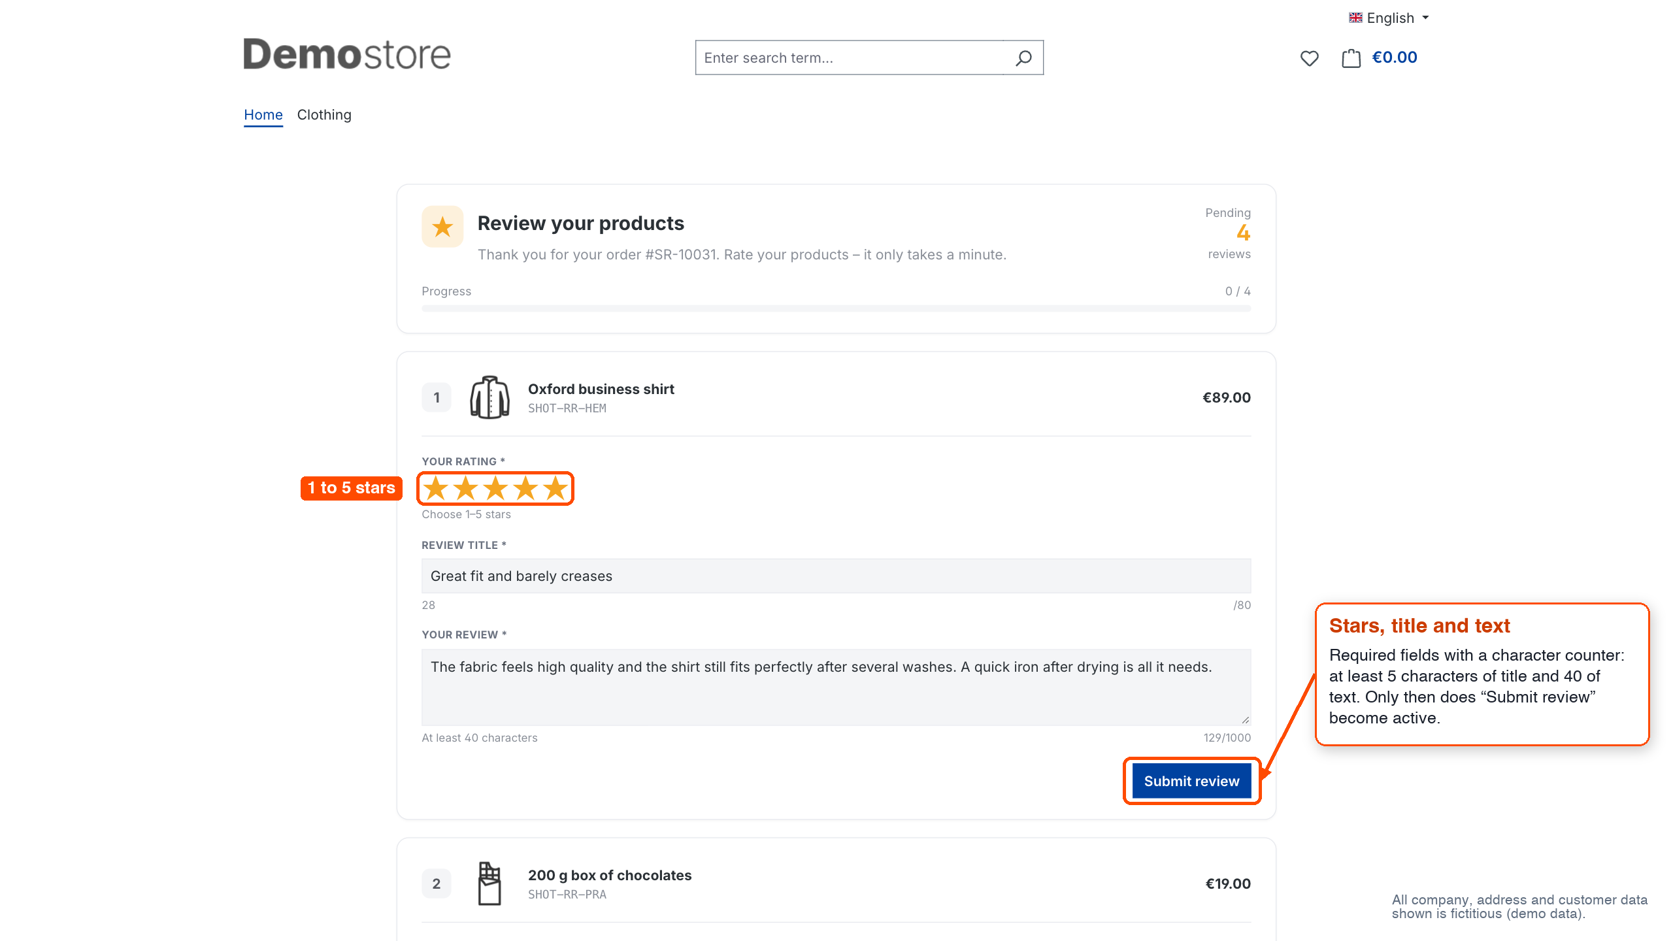
Task: Open the shopping cart bag icon
Action: 1351,58
